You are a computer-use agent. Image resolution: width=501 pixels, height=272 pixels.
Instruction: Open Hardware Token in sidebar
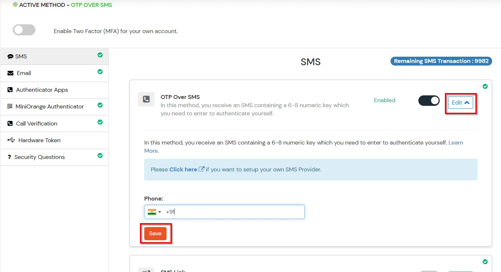[x=54, y=140]
